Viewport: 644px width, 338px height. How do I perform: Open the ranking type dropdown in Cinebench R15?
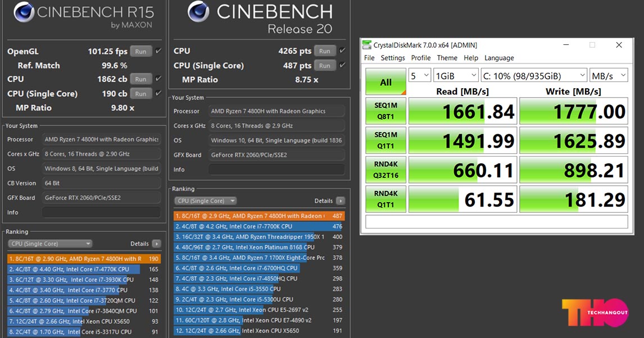pos(49,244)
